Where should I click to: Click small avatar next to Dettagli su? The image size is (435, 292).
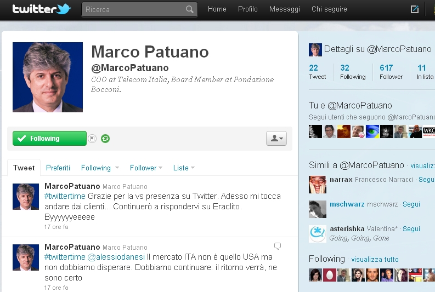pyautogui.click(x=315, y=50)
